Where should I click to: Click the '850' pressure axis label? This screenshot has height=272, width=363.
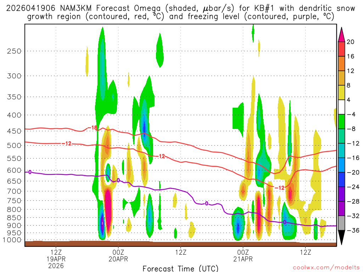(x=14, y=218)
